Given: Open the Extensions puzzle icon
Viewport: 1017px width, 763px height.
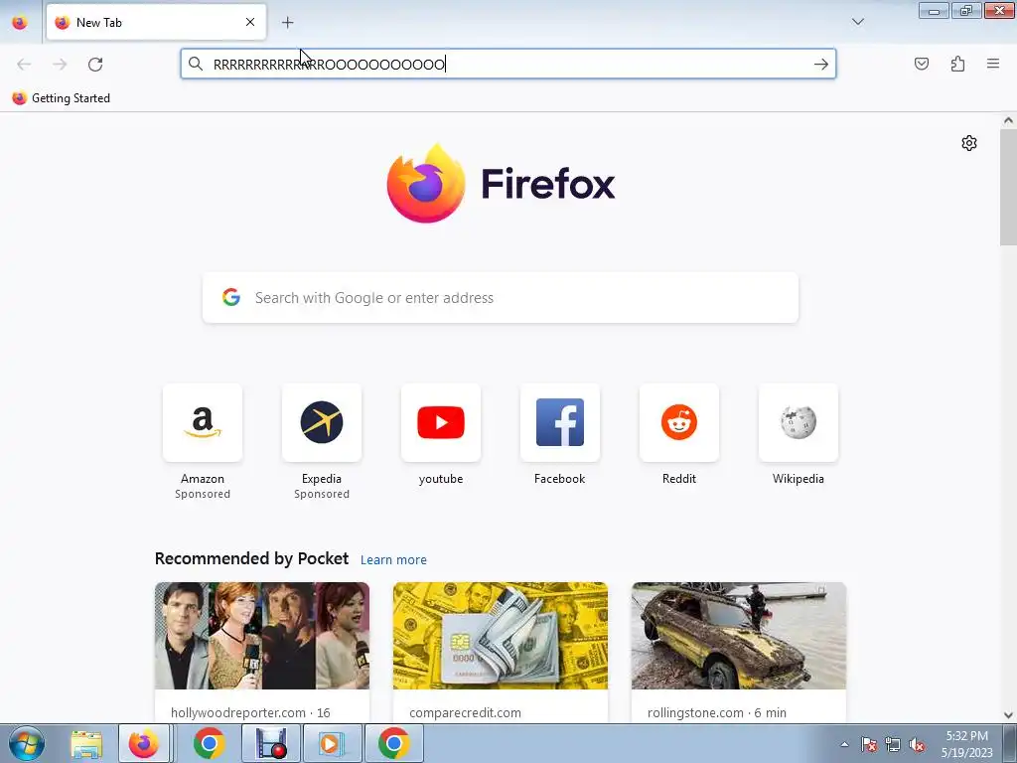Looking at the screenshot, I should [957, 64].
